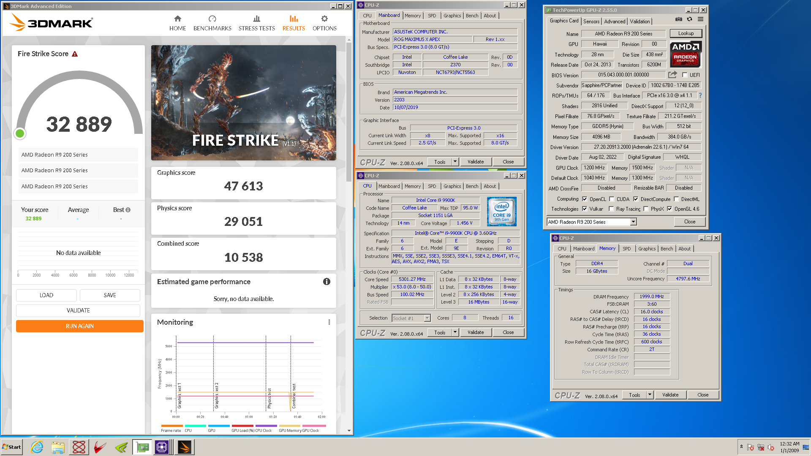Click the score gauge green indicator dot
Screen dimensions: 811x456
(x=19, y=133)
